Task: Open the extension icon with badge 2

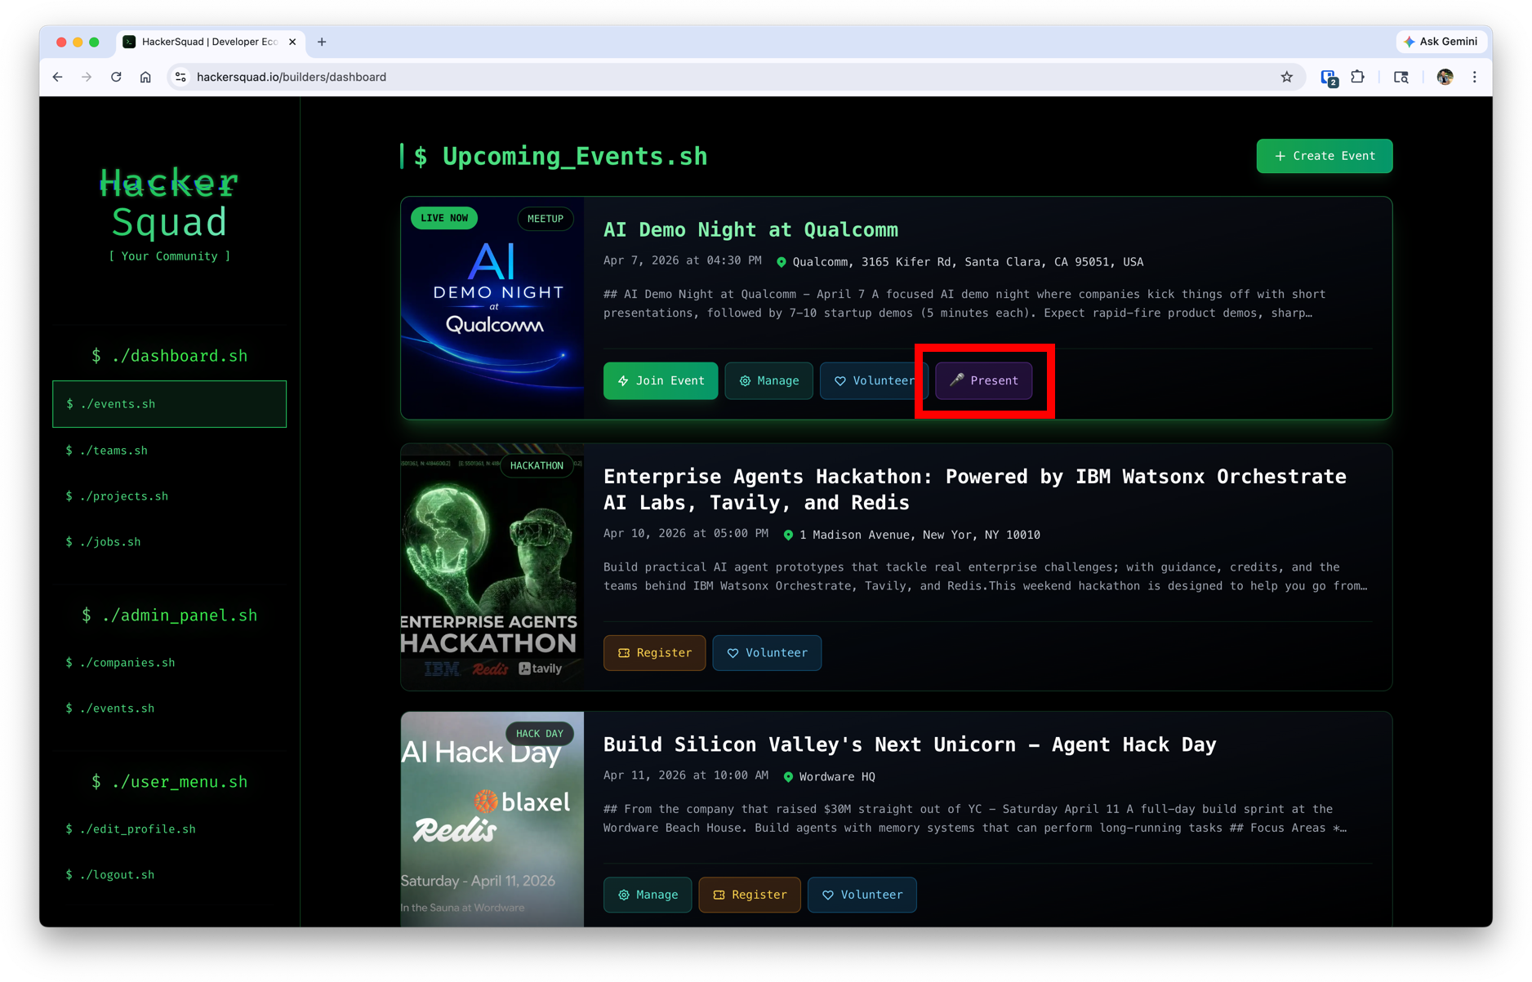Action: coord(1329,78)
